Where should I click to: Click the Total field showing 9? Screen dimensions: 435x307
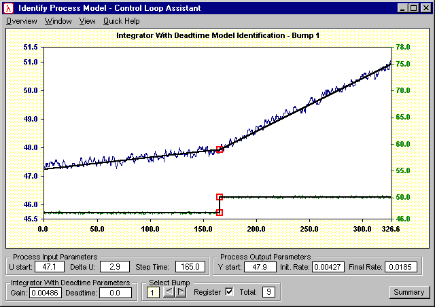268,292
